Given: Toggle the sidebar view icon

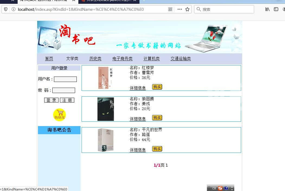Looking at the screenshot, I should coord(276,9).
